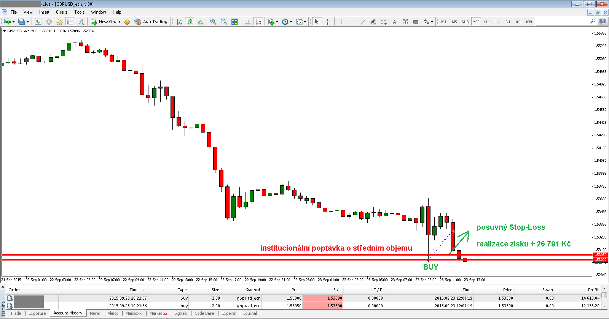The image size is (609, 319).
Task: Select the M30 timeframe button
Action: click(x=476, y=22)
